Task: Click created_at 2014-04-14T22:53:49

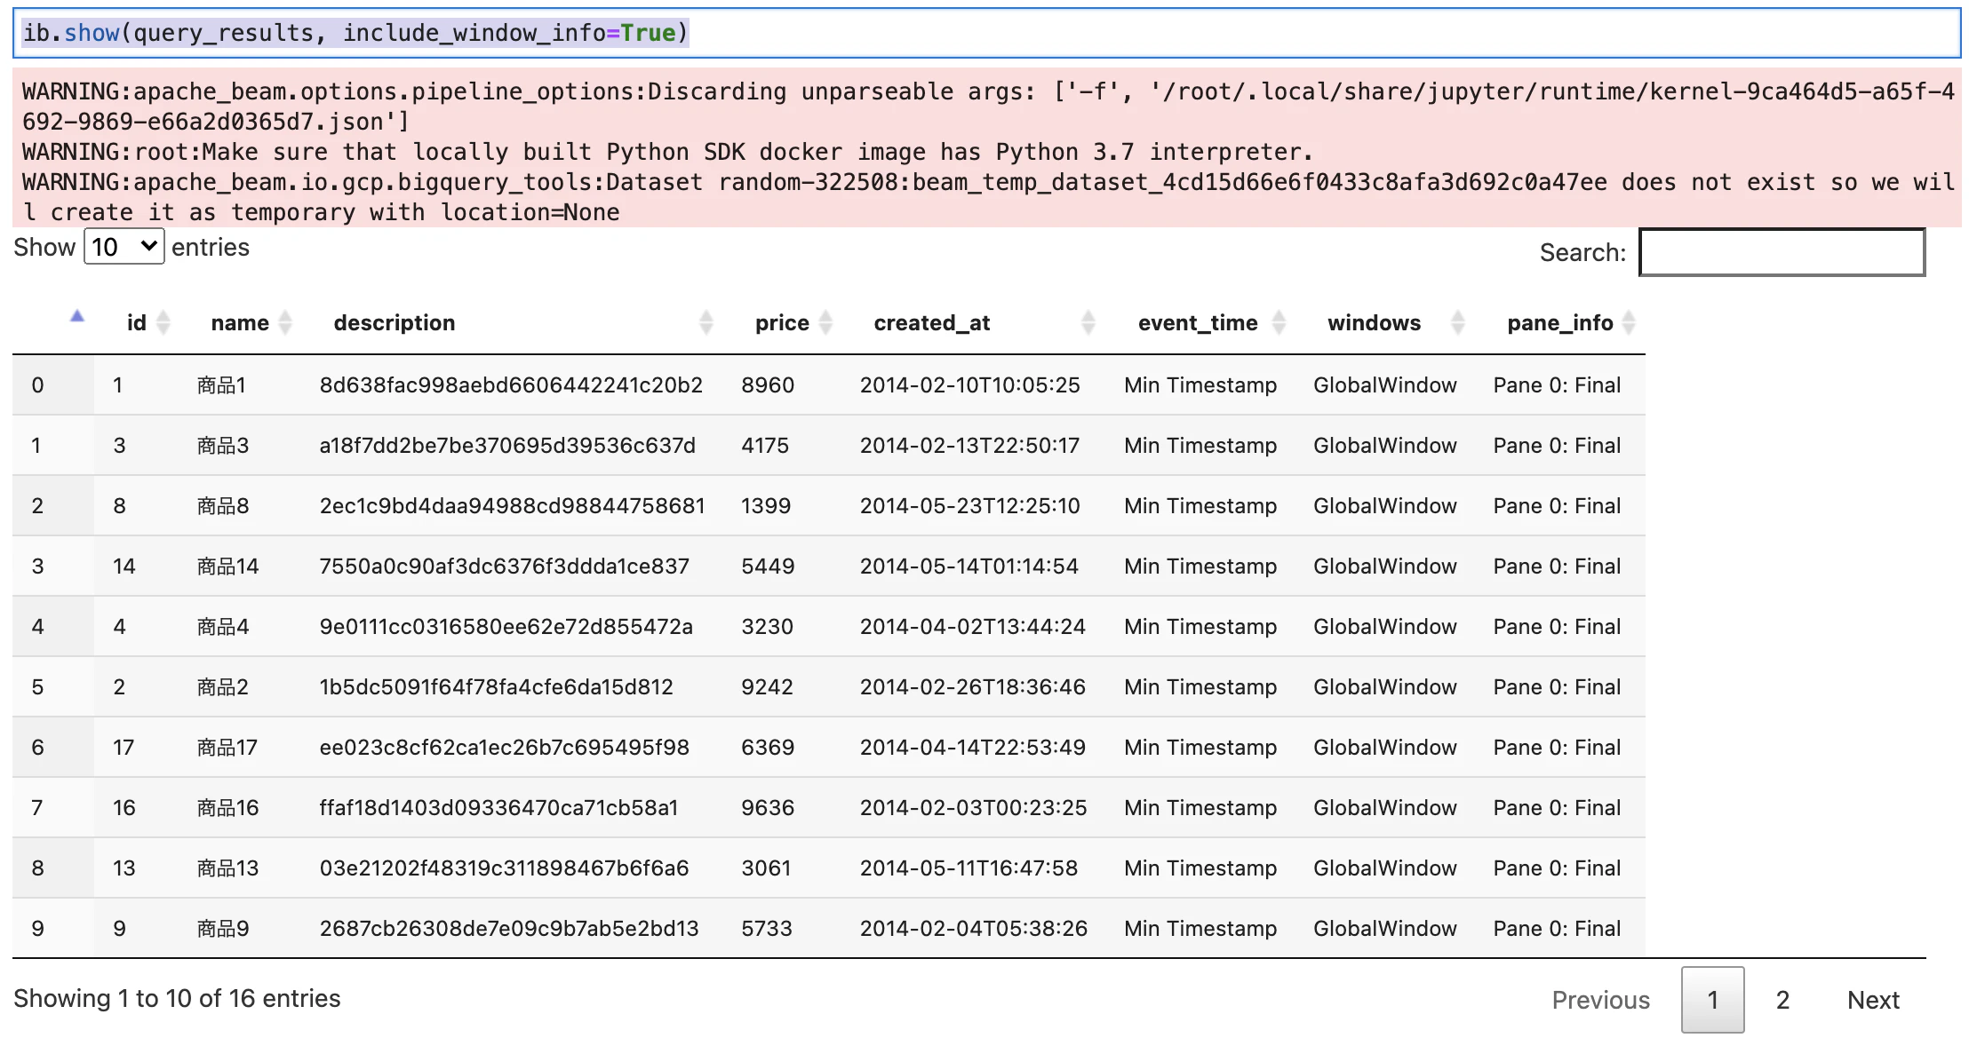Action: tap(972, 747)
